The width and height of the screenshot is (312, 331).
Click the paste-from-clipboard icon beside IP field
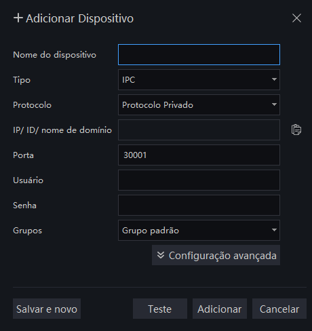pyautogui.click(x=296, y=130)
